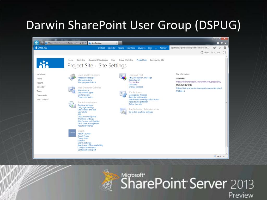Click the Site URL projectsite link
267x200 pixels.
[199, 82]
